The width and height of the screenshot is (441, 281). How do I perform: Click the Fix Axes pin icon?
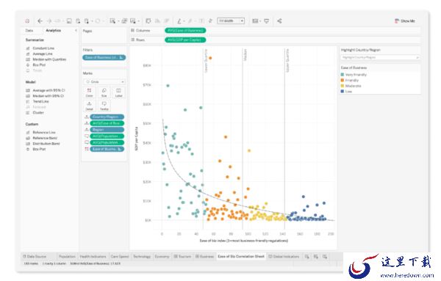[x=210, y=21]
